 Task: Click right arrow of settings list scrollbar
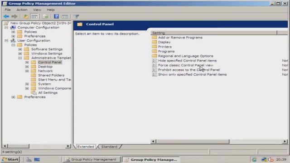pos(285,142)
